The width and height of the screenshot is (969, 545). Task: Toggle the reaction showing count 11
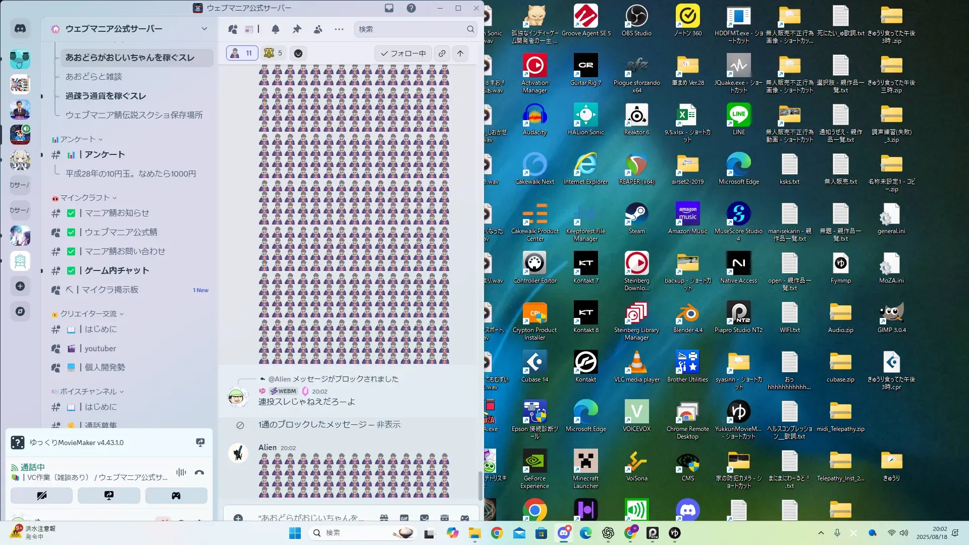[x=242, y=53]
